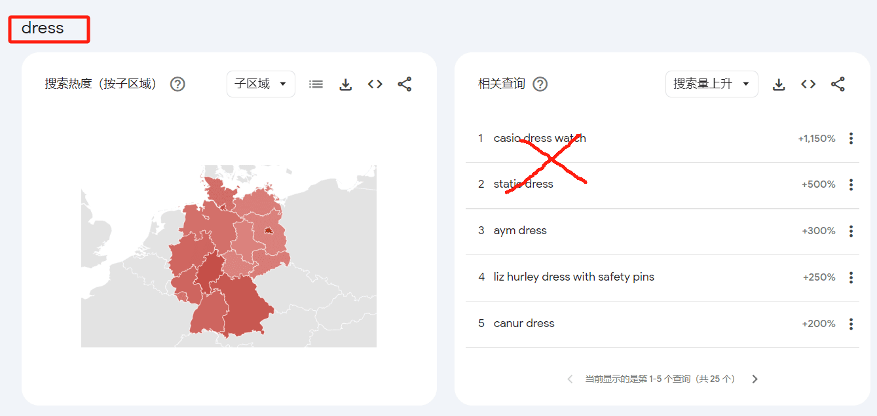877x416 pixels.
Task: Open the casio dress watch query
Action: tap(540, 139)
